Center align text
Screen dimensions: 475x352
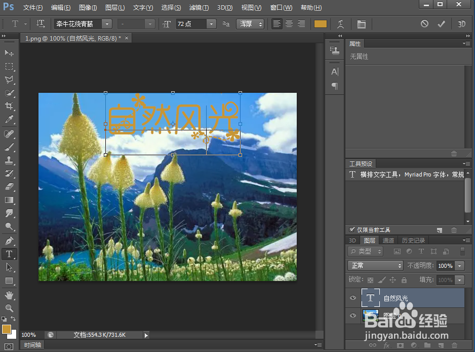tap(289, 24)
